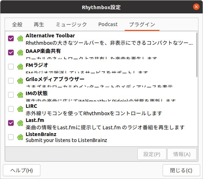
Task: Click the 情報(A) button
Action: 182,154
